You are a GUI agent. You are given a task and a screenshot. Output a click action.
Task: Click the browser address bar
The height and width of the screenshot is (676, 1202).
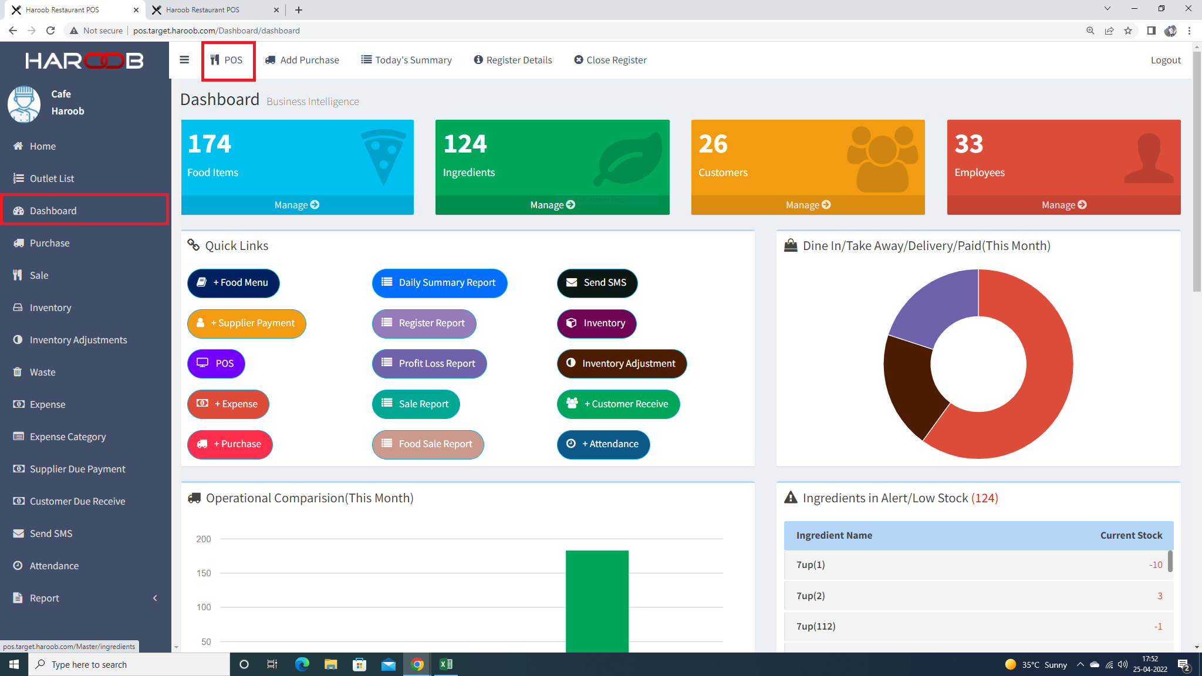(575, 31)
